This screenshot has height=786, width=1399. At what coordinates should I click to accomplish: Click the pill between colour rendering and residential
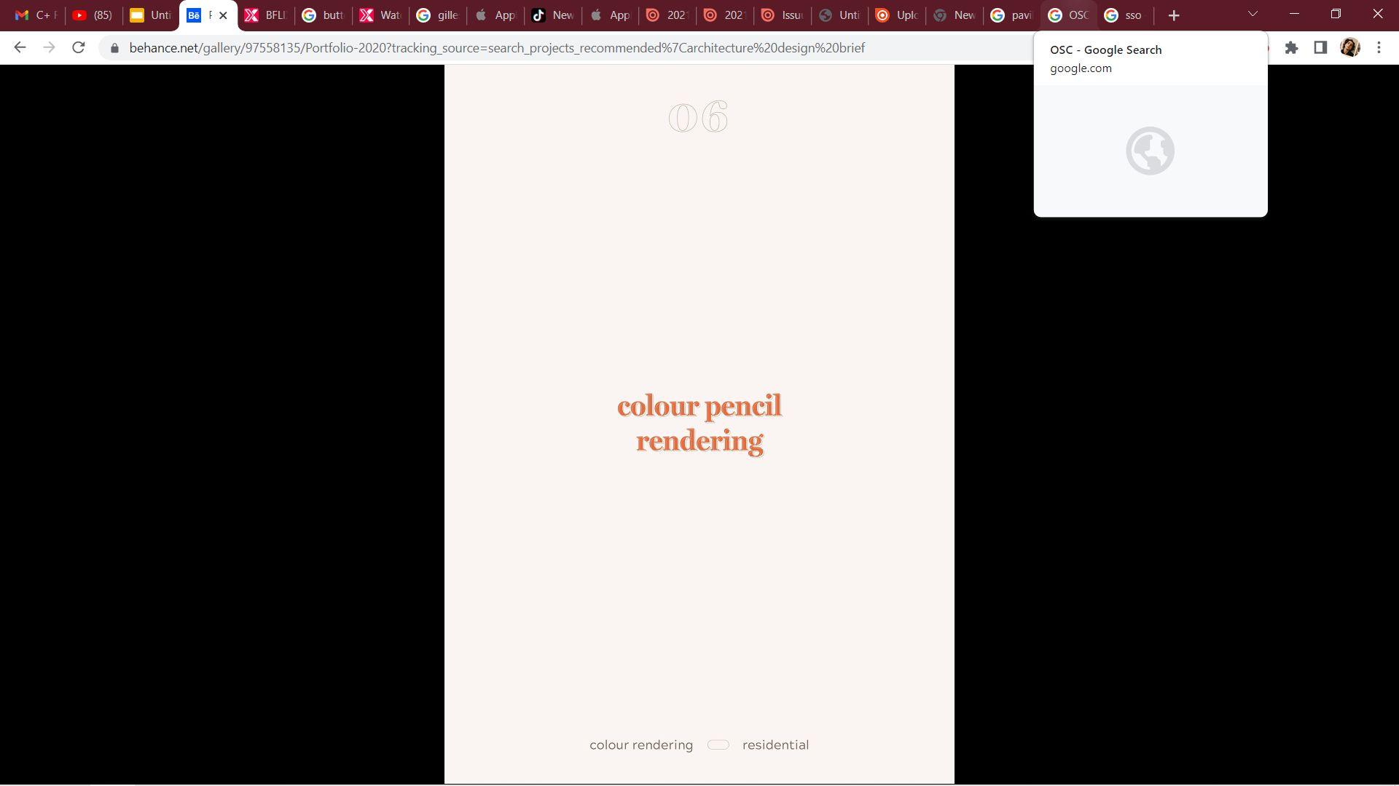(718, 745)
